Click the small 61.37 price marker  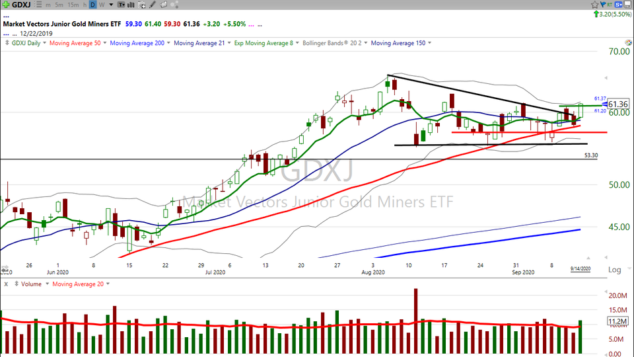coord(600,99)
